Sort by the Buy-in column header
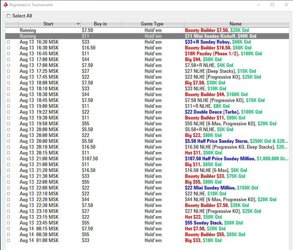 (101, 24)
